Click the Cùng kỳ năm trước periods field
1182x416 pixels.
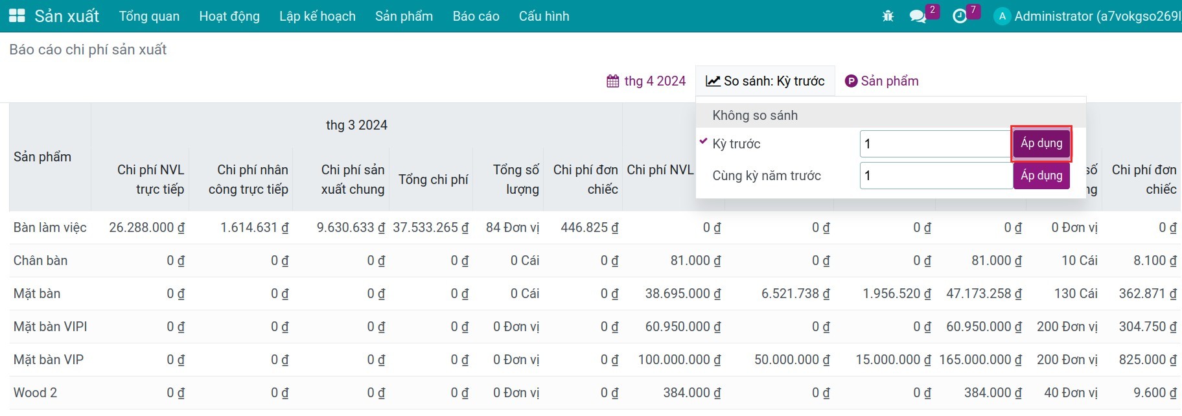point(936,176)
